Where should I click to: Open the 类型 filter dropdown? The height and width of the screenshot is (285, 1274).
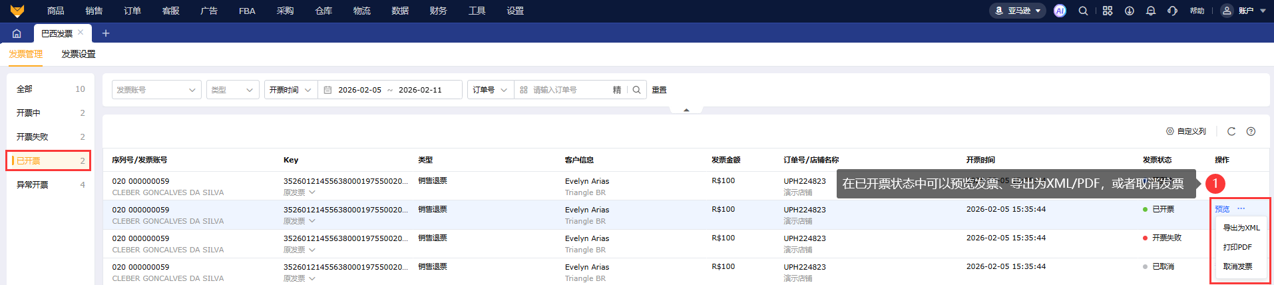tap(232, 90)
